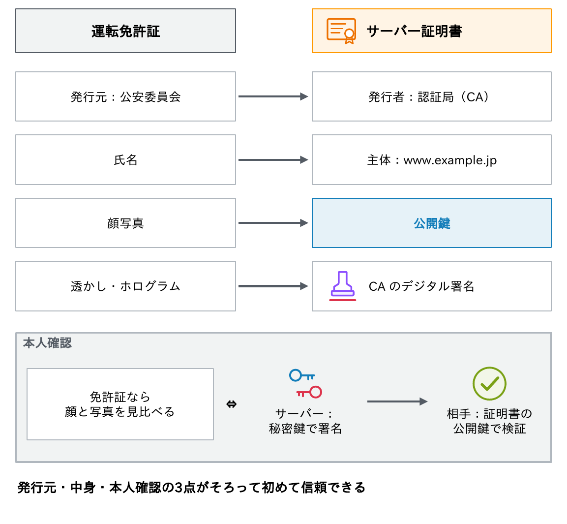Click the red key icon
Screen dimensions: 567x524
309,392
